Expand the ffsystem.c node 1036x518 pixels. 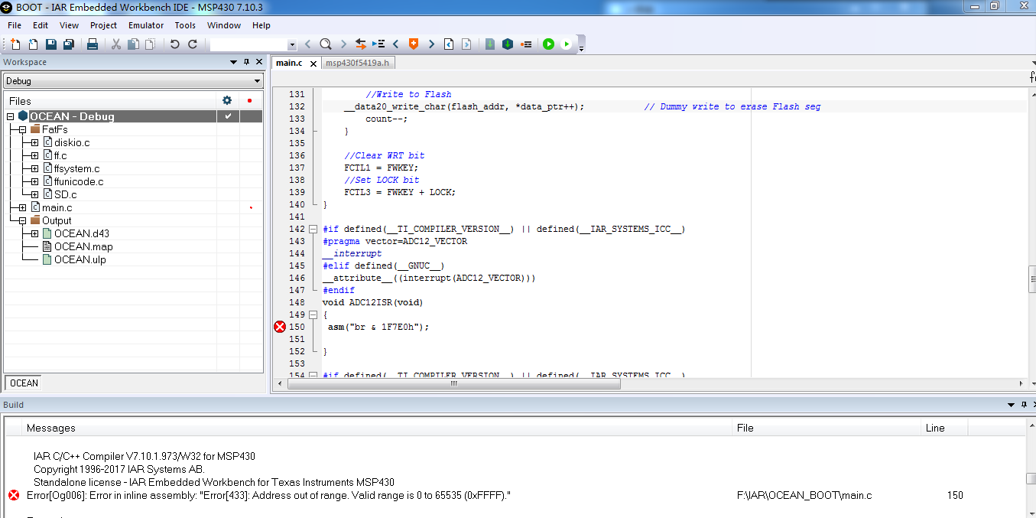coord(34,168)
